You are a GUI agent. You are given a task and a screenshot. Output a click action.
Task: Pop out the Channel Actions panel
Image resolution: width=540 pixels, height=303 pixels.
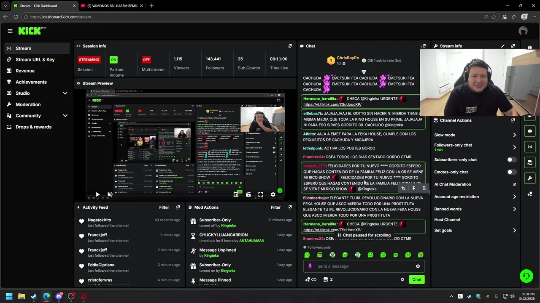coord(513,120)
